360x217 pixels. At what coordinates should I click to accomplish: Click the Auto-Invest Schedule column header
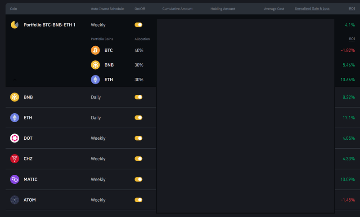(107, 9)
